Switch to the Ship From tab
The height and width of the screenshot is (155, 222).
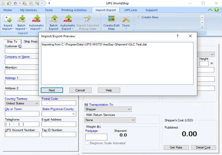pos(31,41)
